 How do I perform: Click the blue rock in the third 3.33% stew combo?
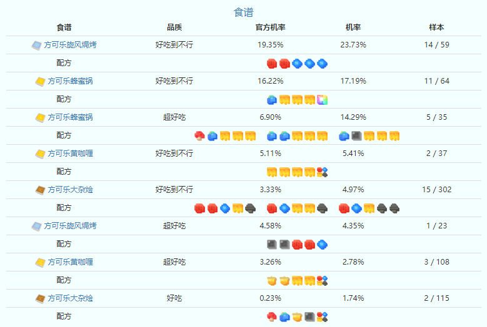356,208
